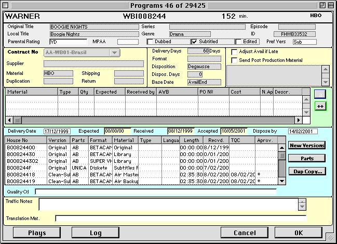
Task: Enable Adjust Avail if Late
Action: point(234,52)
